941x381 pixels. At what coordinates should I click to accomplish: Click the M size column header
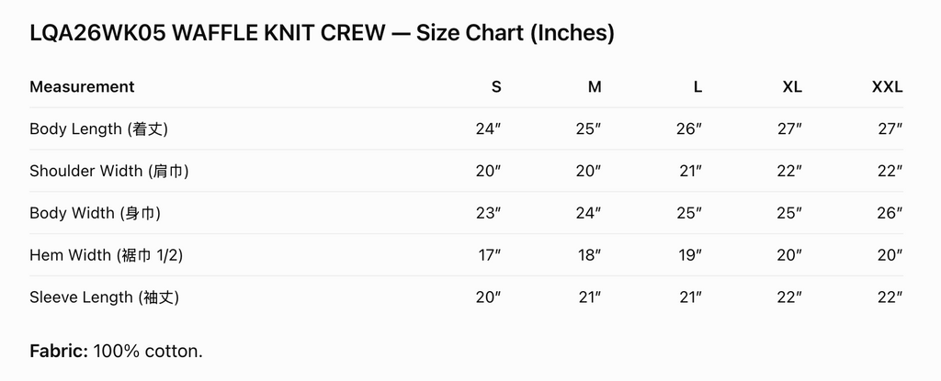click(595, 87)
